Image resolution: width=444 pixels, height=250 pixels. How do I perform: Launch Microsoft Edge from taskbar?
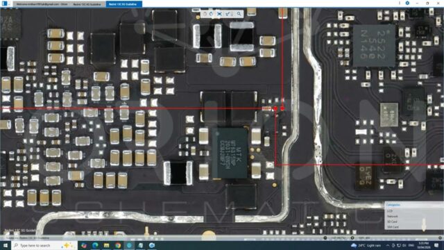tap(95, 245)
